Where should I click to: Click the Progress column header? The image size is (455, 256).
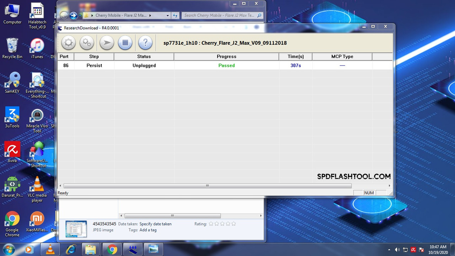[226, 57]
